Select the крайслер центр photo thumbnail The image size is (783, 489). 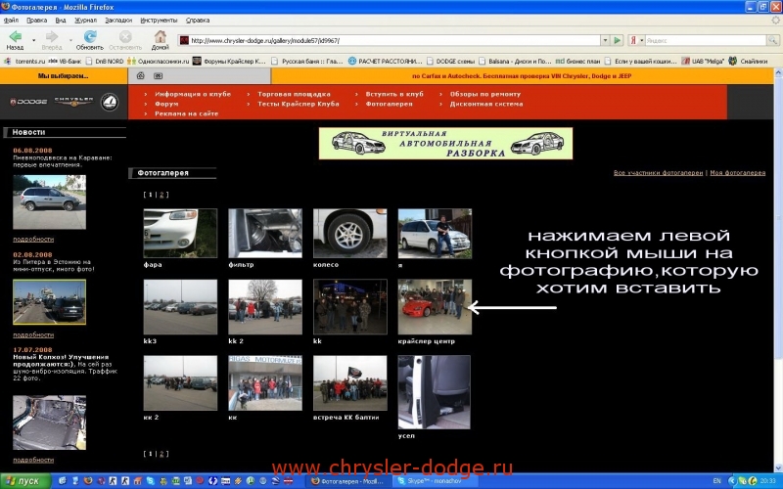(x=435, y=306)
